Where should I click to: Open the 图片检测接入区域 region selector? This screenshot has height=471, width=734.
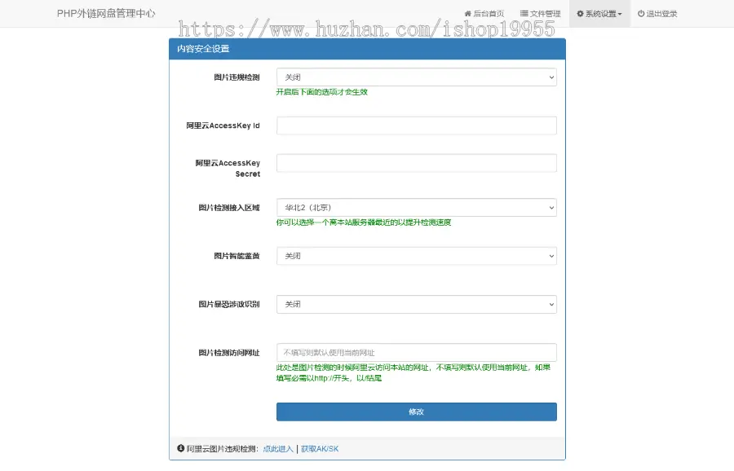[416, 207]
